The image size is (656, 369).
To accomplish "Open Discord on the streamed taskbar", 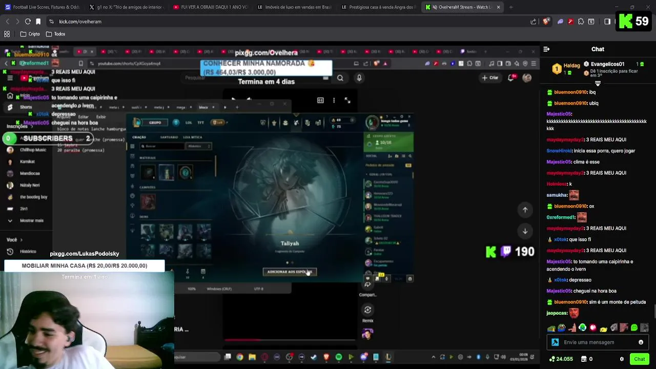I will point(363,357).
